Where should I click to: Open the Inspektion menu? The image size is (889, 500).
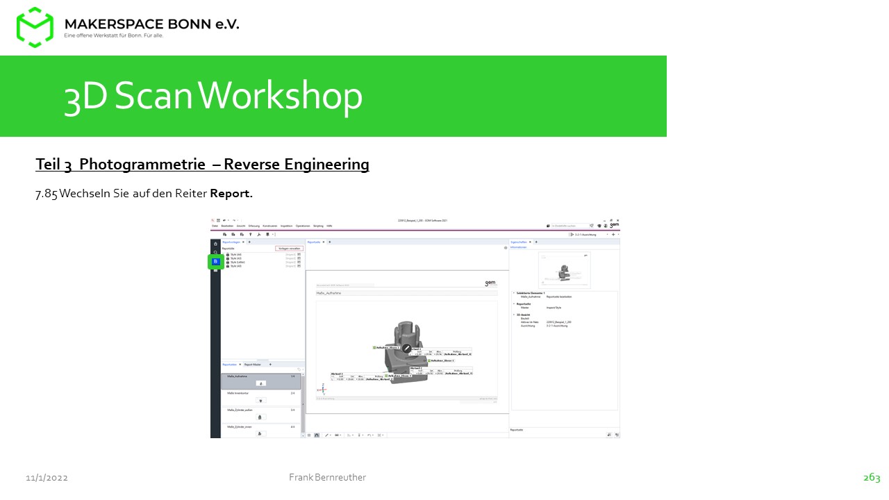click(287, 226)
